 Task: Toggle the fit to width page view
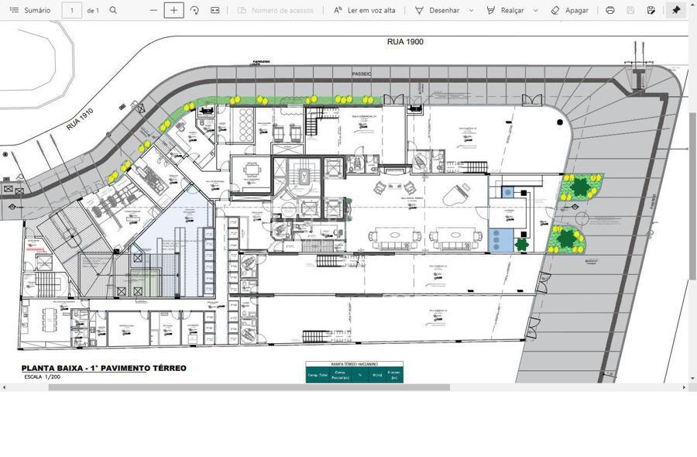(215, 10)
